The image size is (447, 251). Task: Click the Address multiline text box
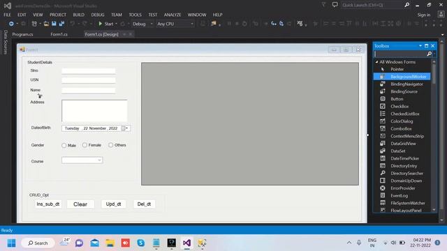[94, 111]
